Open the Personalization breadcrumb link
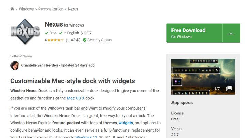This screenshot has height=138, width=245. (51, 9)
